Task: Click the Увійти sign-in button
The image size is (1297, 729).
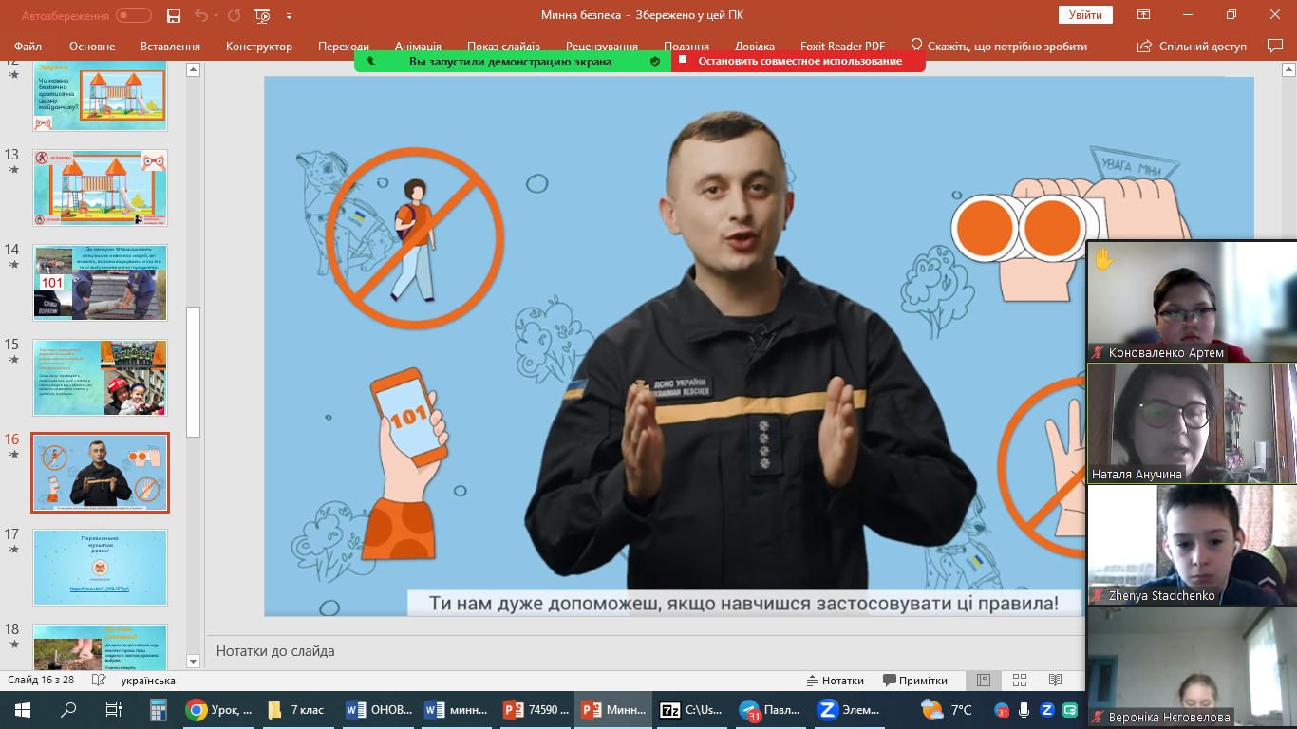Action: coord(1085,15)
